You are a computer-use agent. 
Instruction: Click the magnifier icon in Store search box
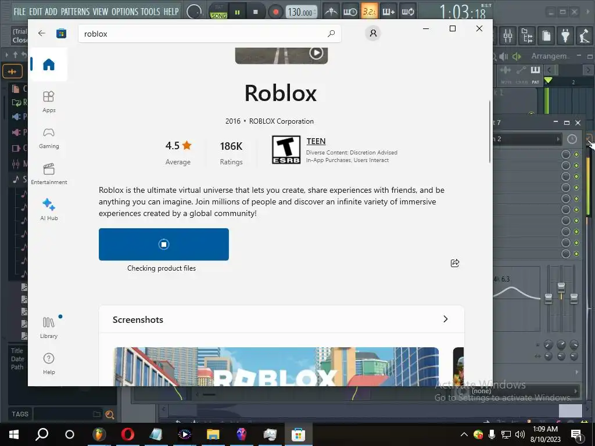[x=331, y=33]
